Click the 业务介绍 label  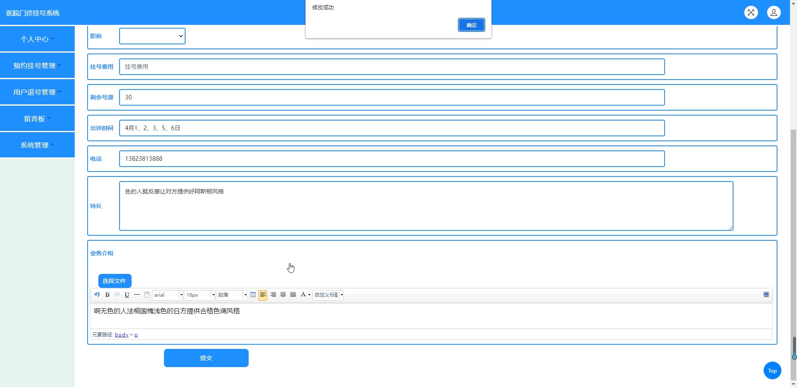102,253
